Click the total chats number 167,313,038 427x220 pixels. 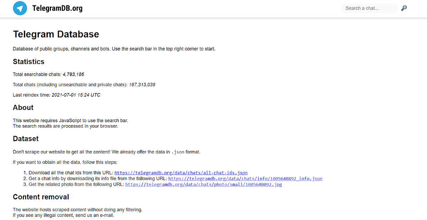[142, 85]
